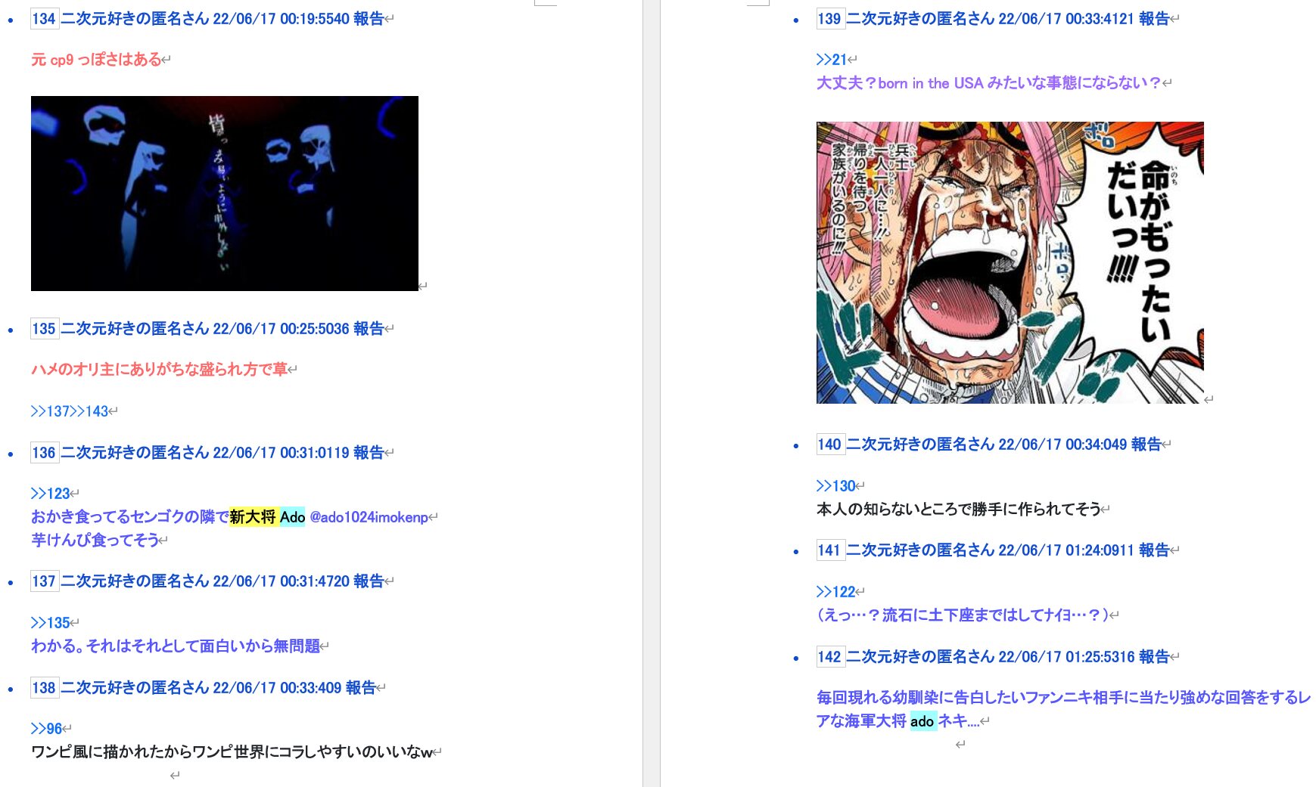Click 報告 link on post 134 header
Screen dimensions: 1316x787
[x=369, y=19]
